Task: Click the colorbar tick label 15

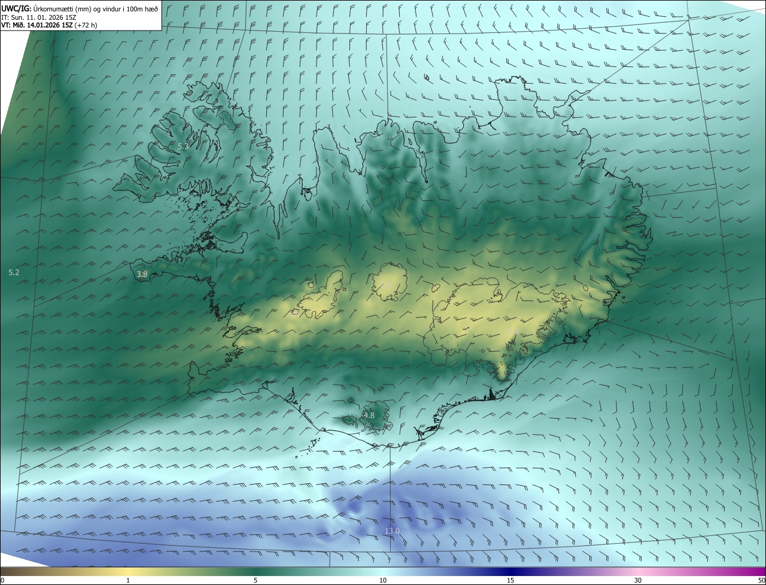Action: (510, 580)
